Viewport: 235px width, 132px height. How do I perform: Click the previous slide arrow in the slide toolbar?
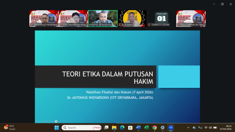click(x=36, y=122)
